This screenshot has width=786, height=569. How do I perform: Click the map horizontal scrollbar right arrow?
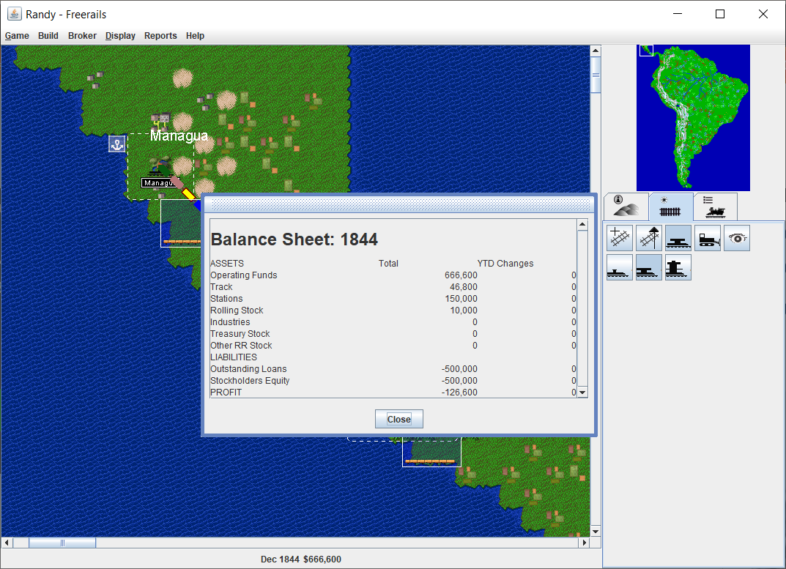coord(585,543)
